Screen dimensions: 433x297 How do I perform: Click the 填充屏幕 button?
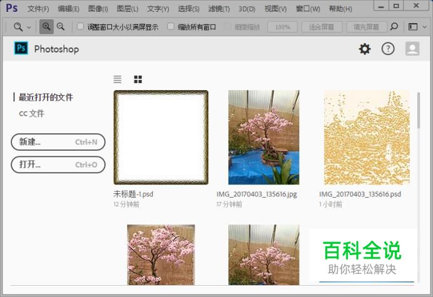pos(366,27)
